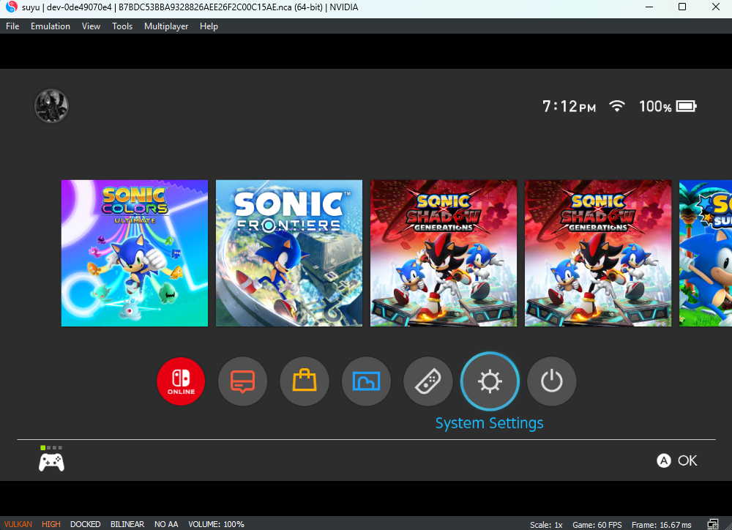Viewport: 732px width, 530px height.
Task: Launch Sonic Frontiers game tile
Action: pyautogui.click(x=289, y=253)
